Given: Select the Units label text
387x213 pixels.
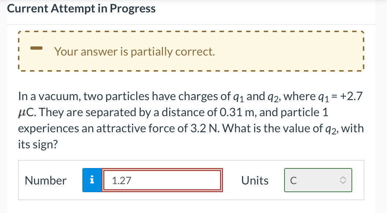Looking at the screenshot, I should click(255, 180).
